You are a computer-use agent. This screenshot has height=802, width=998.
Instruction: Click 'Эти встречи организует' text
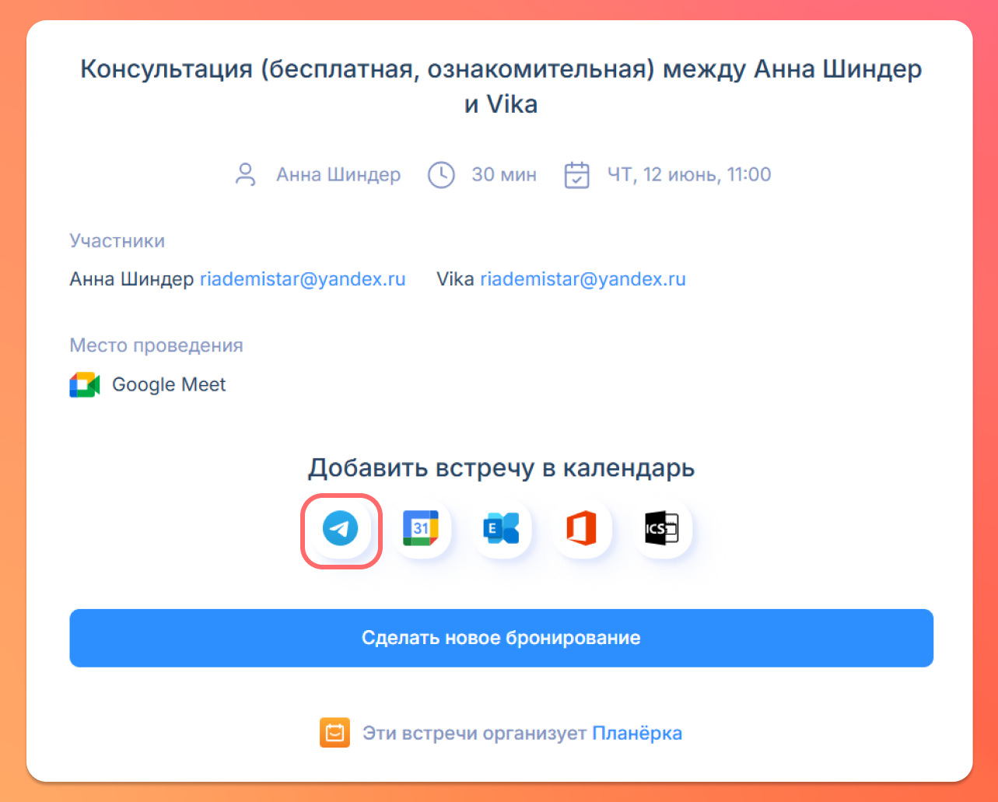pos(474,733)
